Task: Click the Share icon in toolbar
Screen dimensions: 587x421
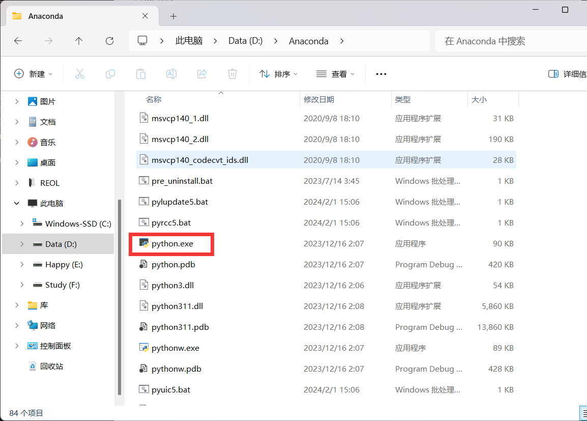Action: tap(202, 74)
